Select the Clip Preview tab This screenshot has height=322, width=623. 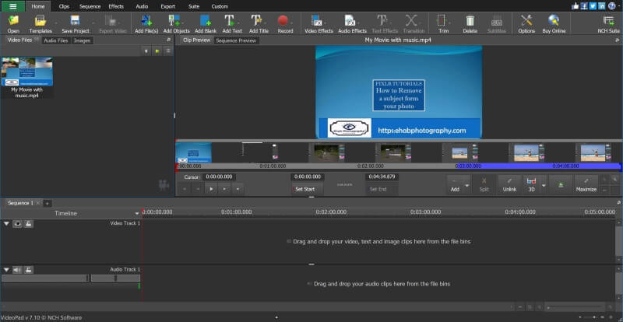point(196,40)
